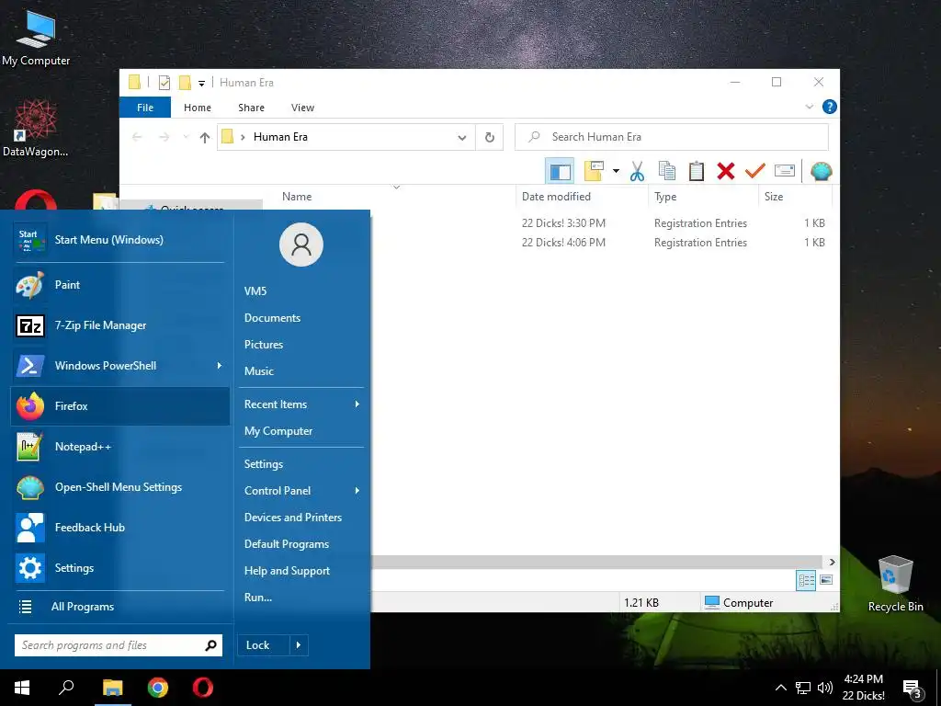941x706 pixels.
Task: Launch 7-Zip File Manager
Action: [x=120, y=325]
